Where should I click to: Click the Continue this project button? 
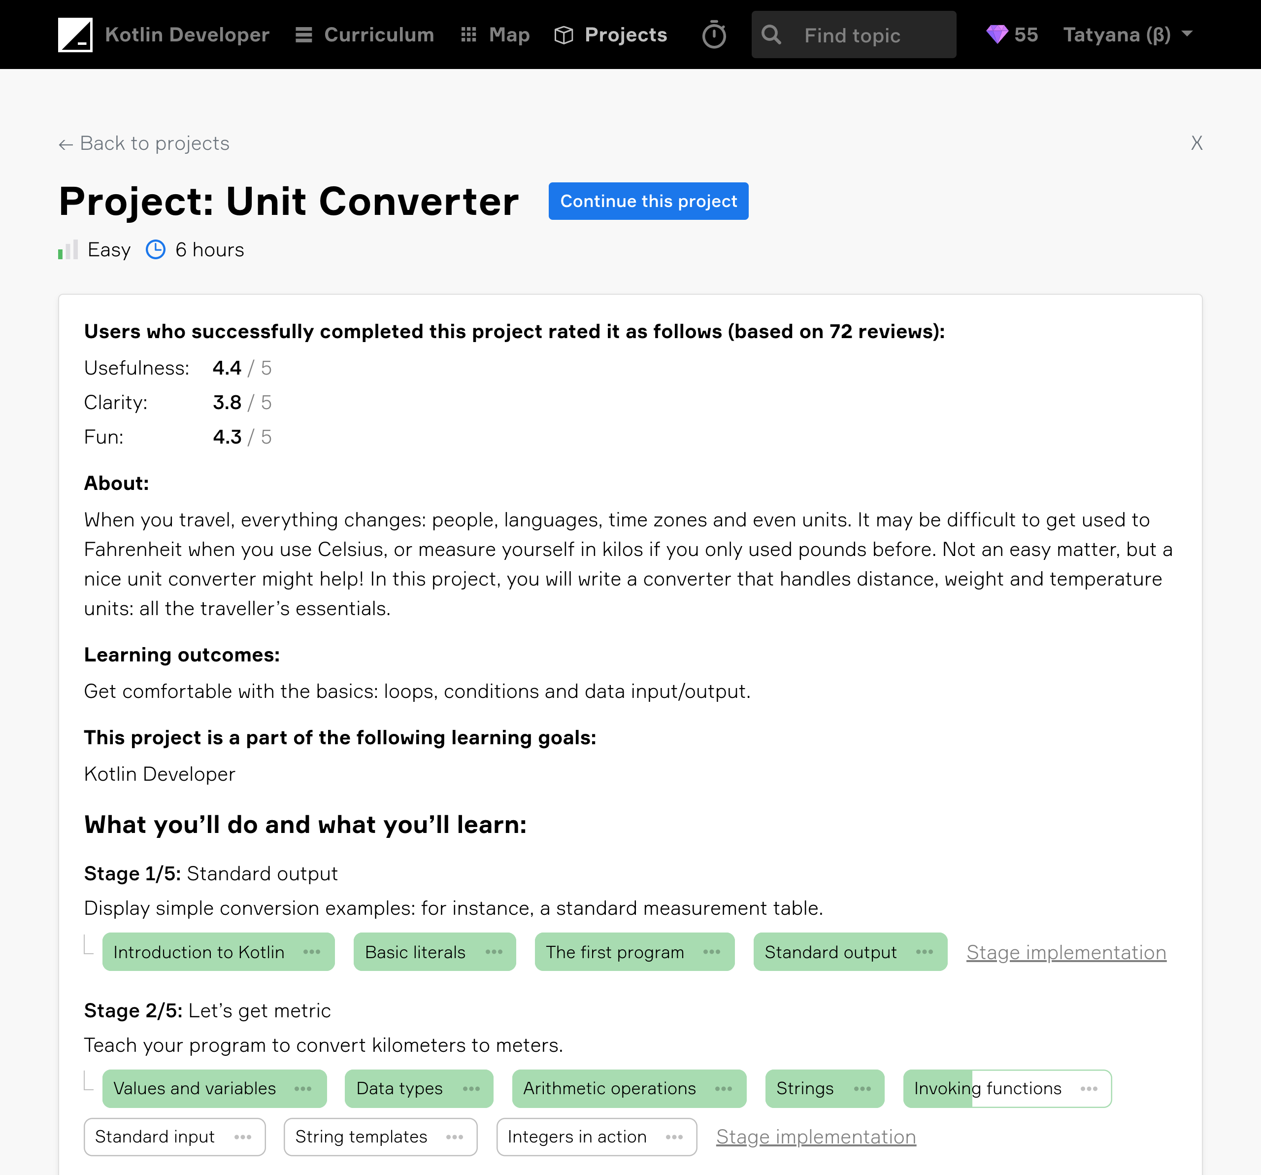pos(649,201)
